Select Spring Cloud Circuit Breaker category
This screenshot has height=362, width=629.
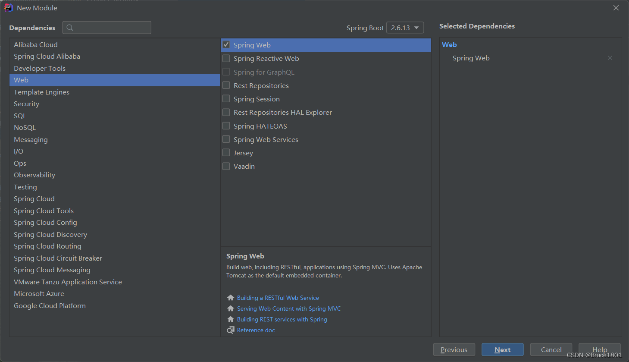click(x=115, y=258)
